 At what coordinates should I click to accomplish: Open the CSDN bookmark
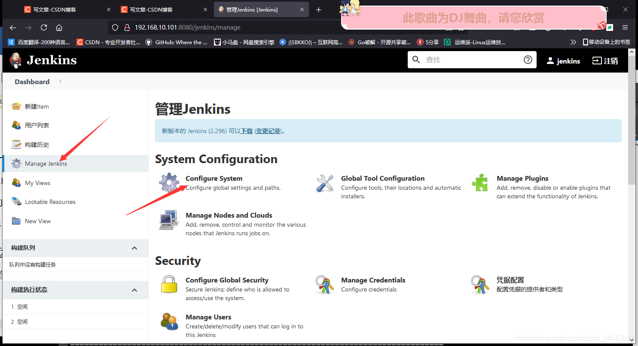pyautogui.click(x=108, y=42)
